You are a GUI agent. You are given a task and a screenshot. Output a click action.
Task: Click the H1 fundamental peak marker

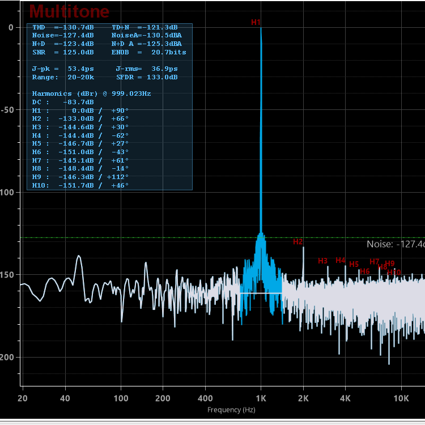(256, 22)
